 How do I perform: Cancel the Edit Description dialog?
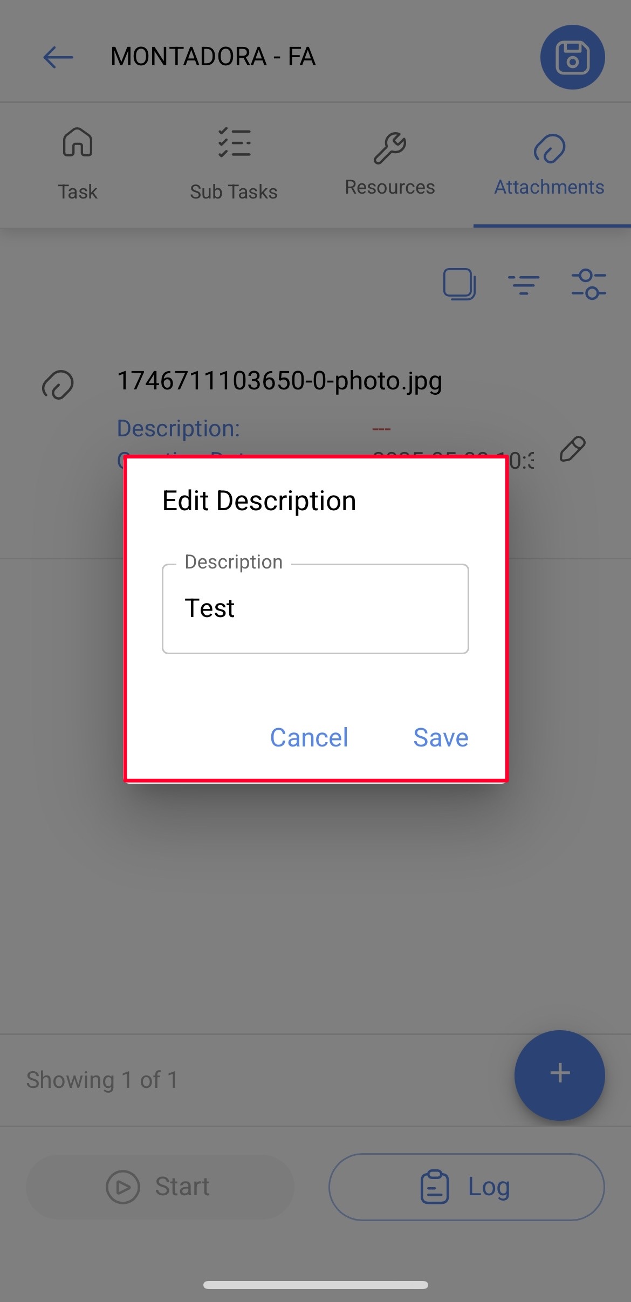coord(309,737)
